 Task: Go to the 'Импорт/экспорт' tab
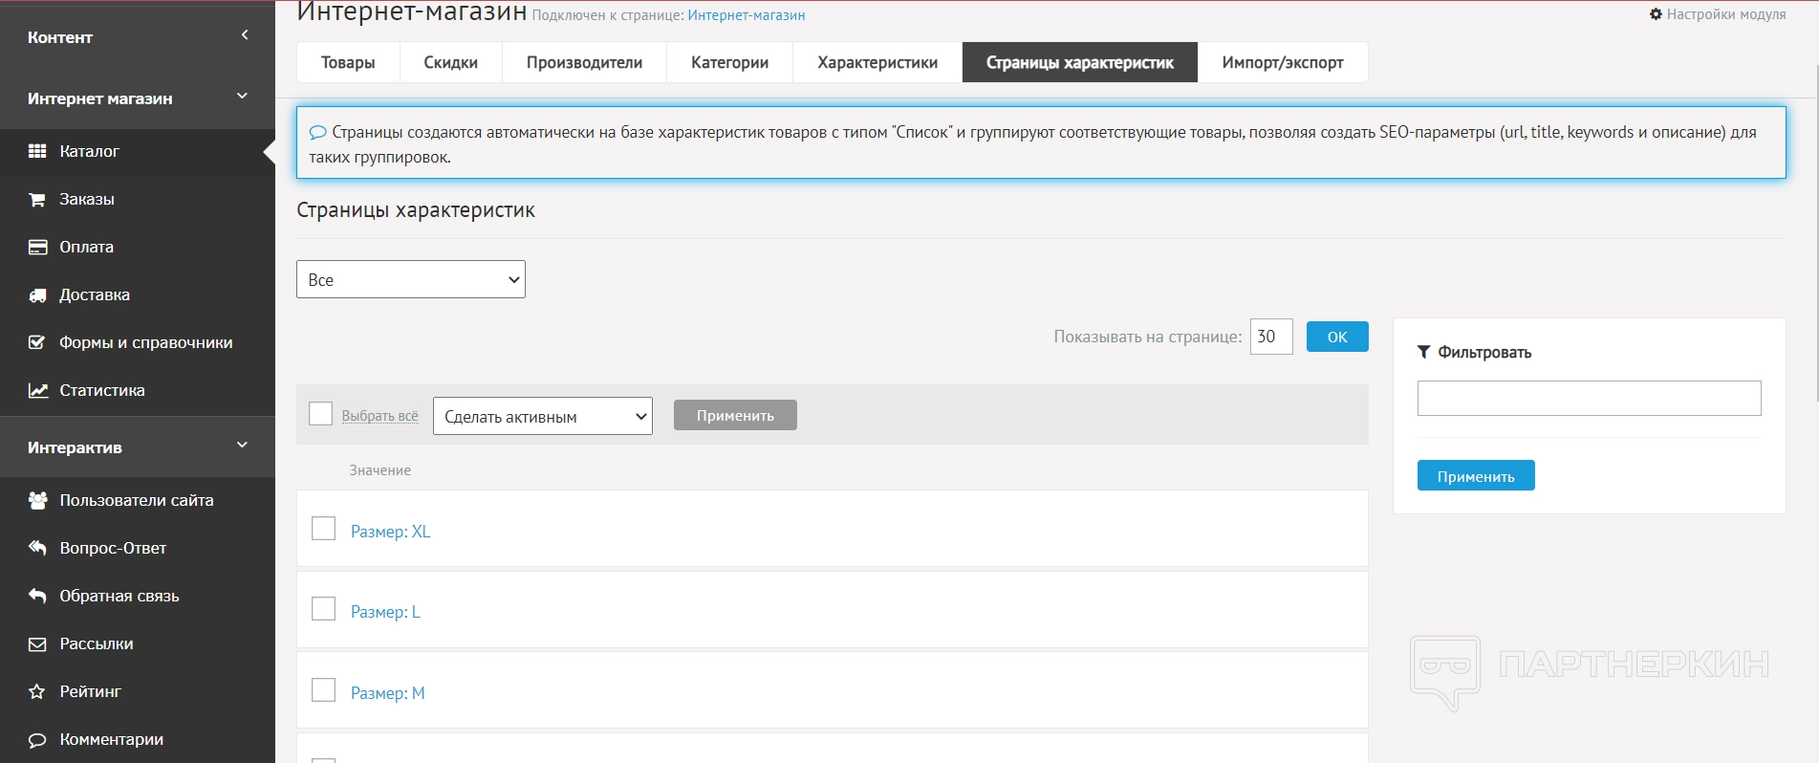tap(1282, 62)
